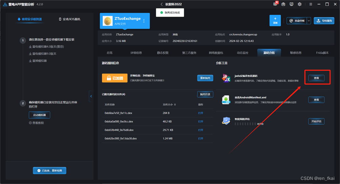Open settings gear icon
The image size is (340, 184).
click(x=299, y=4)
